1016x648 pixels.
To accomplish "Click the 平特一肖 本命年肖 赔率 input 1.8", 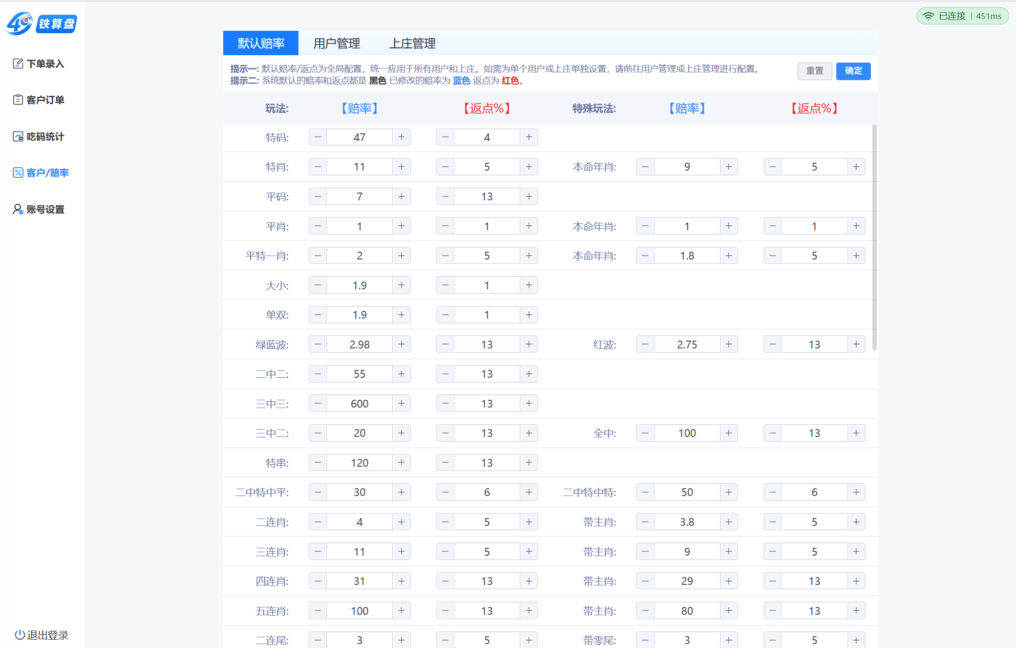I will (687, 256).
